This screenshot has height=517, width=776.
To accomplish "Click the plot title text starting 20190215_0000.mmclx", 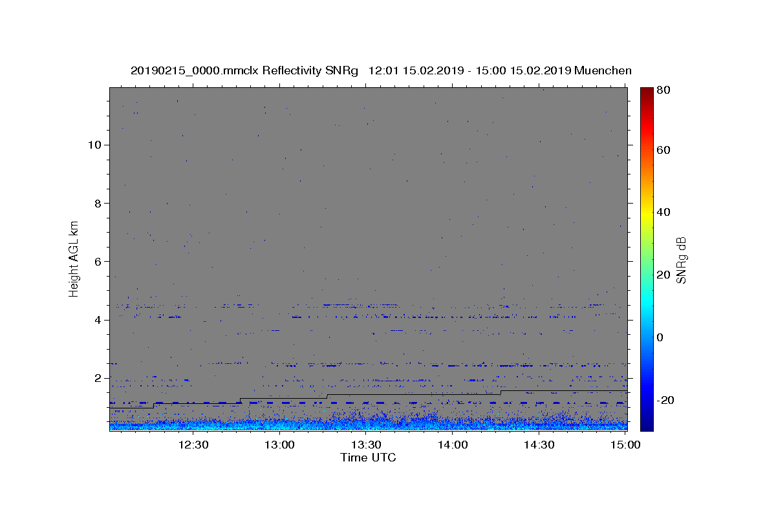I will [381, 70].
